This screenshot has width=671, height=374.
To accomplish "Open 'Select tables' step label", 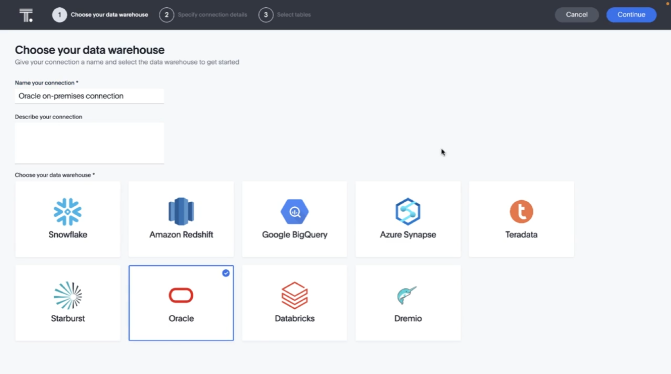I will point(294,15).
